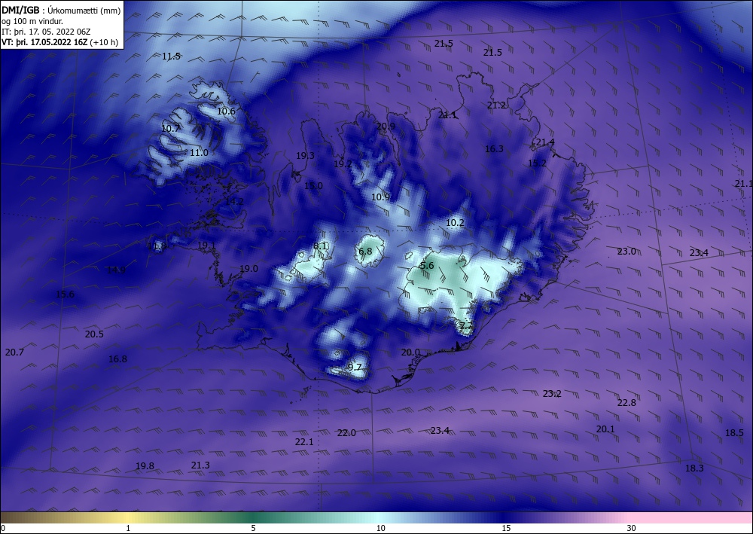The height and width of the screenshot is (534, 753).
Task: Click the color scale label 30
Action: click(x=632, y=529)
